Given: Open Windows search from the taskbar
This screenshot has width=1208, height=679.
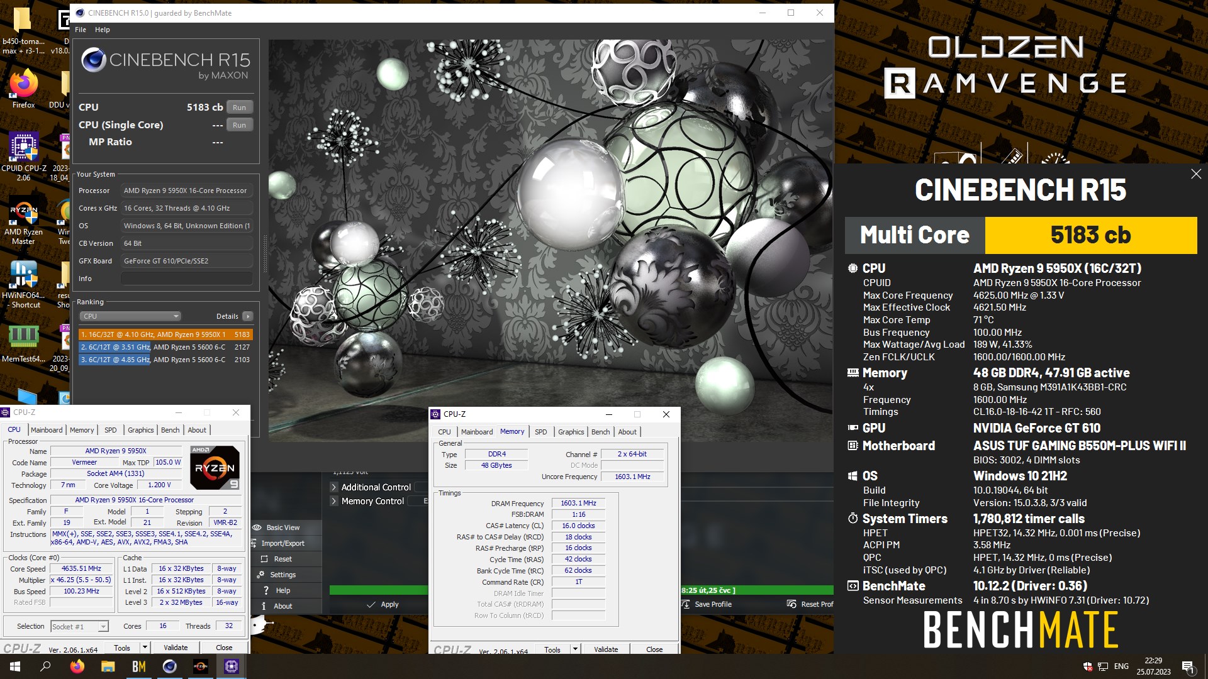Looking at the screenshot, I should point(45,666).
